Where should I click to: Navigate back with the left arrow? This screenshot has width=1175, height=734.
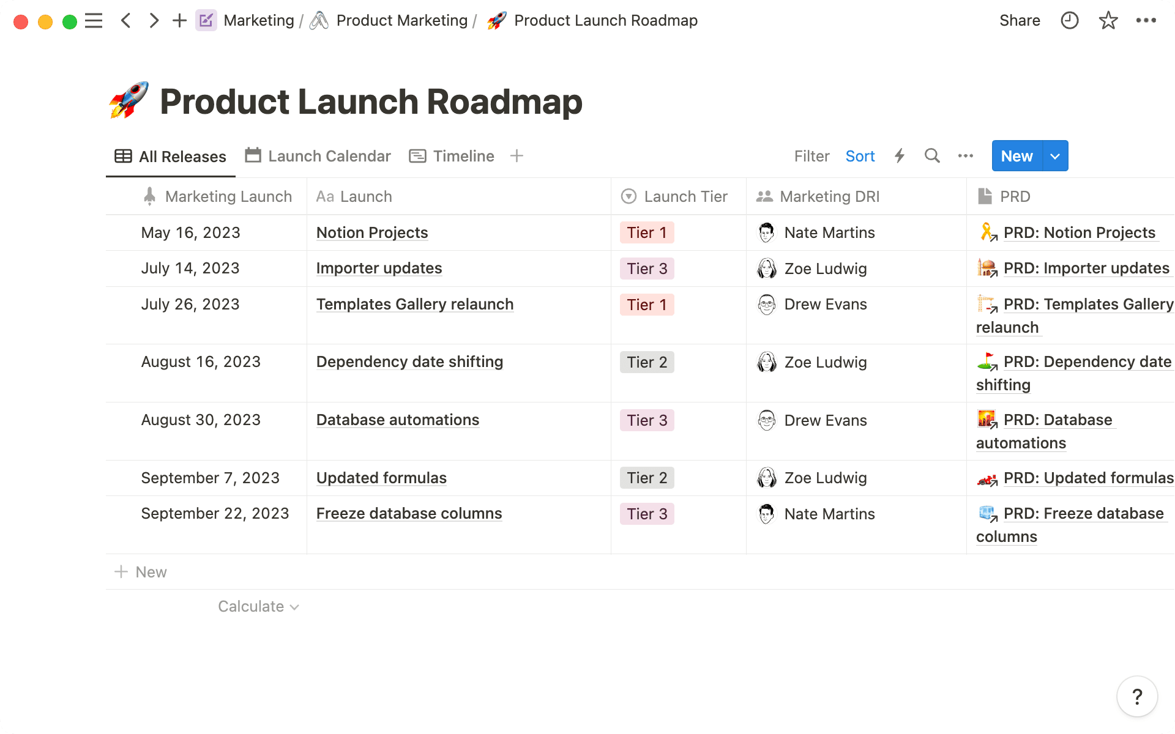coord(126,20)
